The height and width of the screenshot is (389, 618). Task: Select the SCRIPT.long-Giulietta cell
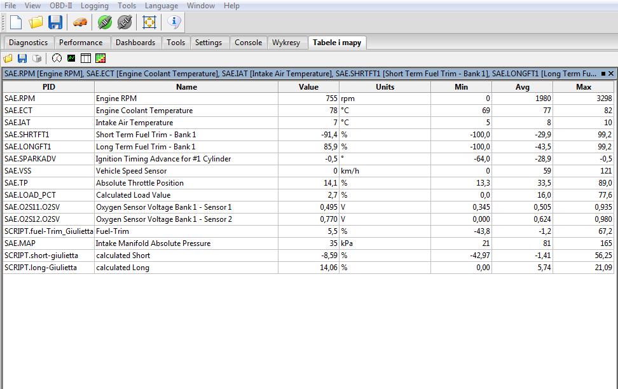pyautogui.click(x=49, y=268)
